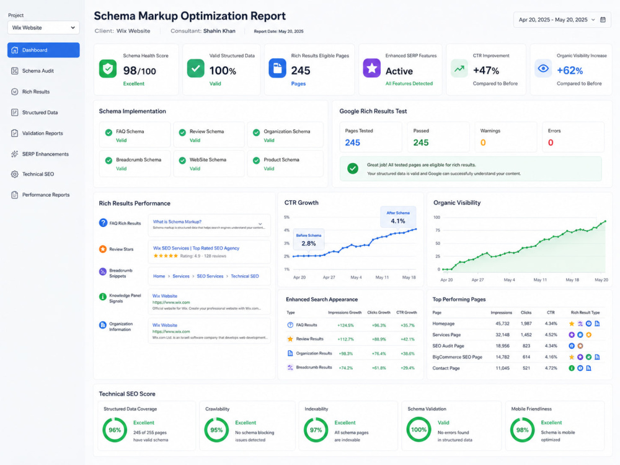
Task: Click the Breadcrumb Snippets purple icon
Action: (103, 272)
